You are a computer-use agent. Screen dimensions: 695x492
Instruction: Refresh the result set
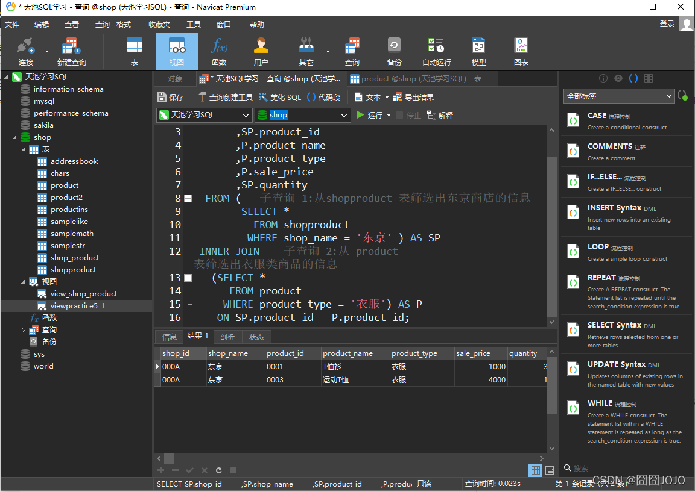coord(218,470)
